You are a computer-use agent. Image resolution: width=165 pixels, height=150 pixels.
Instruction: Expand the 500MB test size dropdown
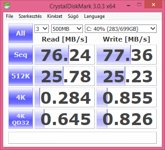point(67,28)
